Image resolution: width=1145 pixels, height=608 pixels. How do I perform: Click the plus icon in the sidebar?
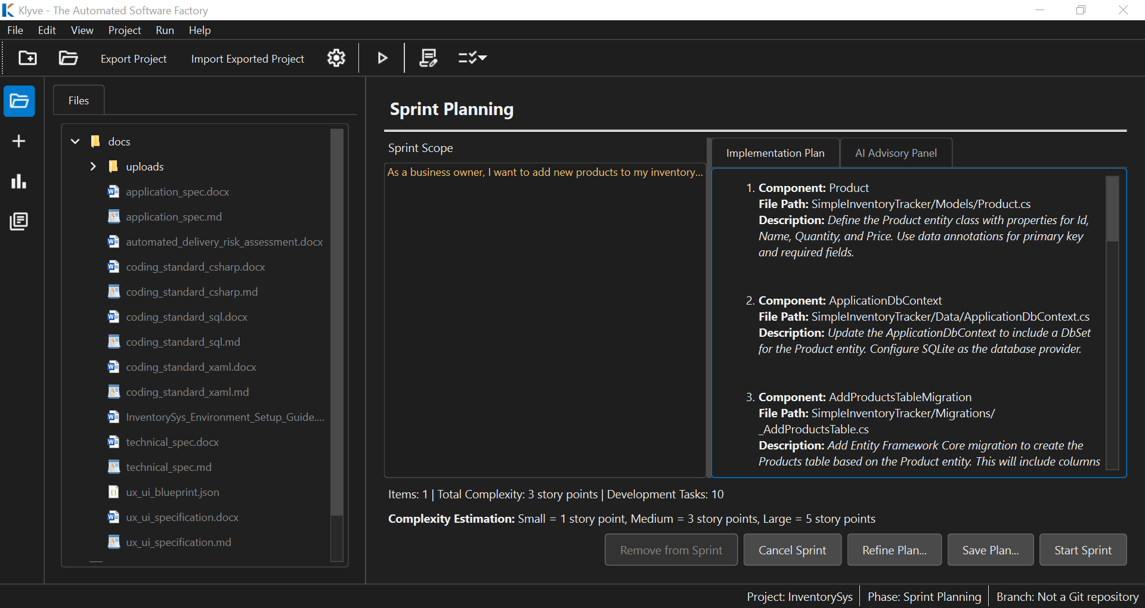point(19,141)
